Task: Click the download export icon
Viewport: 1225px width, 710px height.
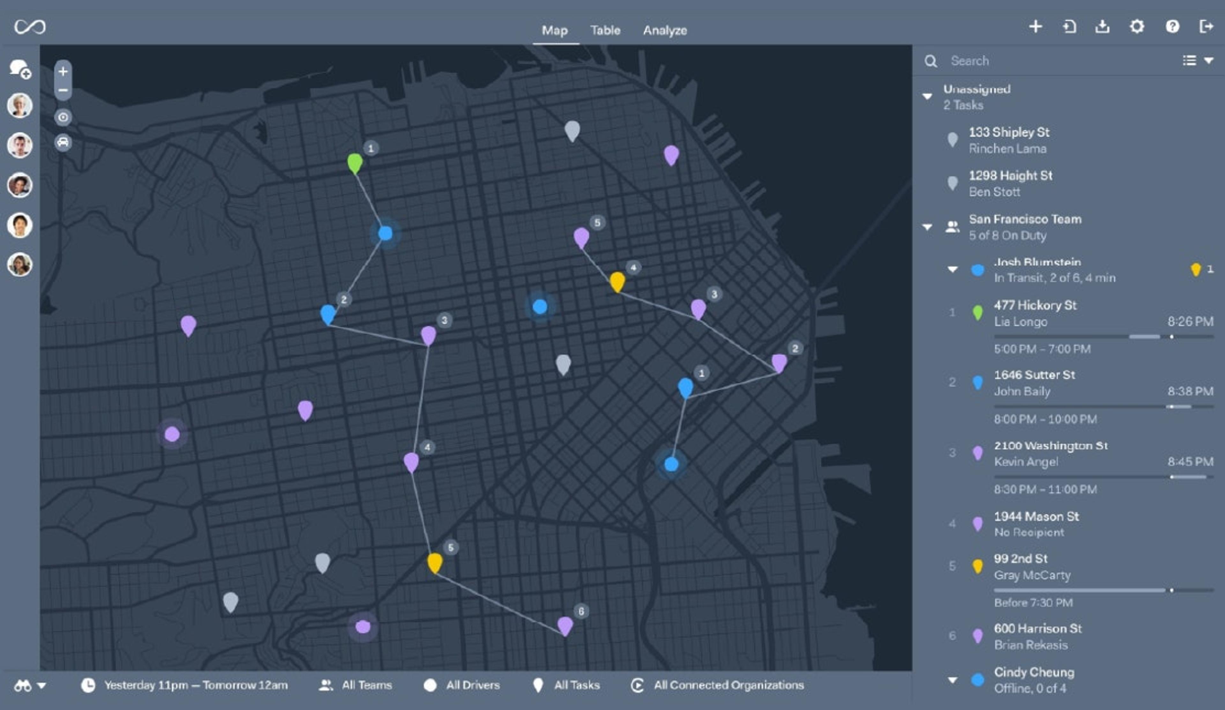Action: point(1102,26)
